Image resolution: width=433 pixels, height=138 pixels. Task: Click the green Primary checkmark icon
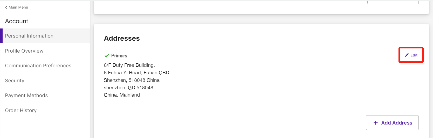coord(107,56)
